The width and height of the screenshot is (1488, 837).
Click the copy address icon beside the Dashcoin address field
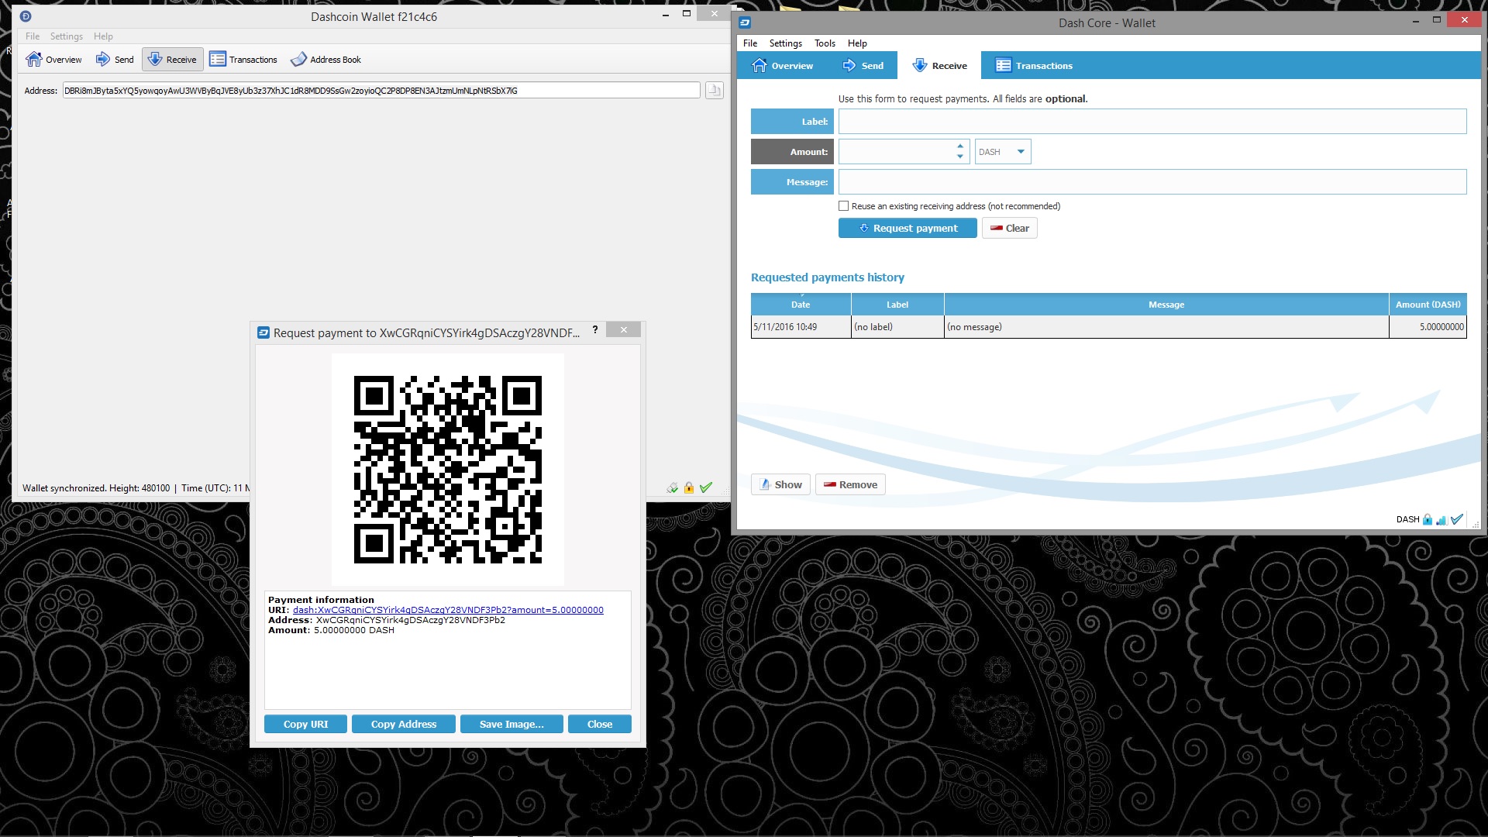714,91
